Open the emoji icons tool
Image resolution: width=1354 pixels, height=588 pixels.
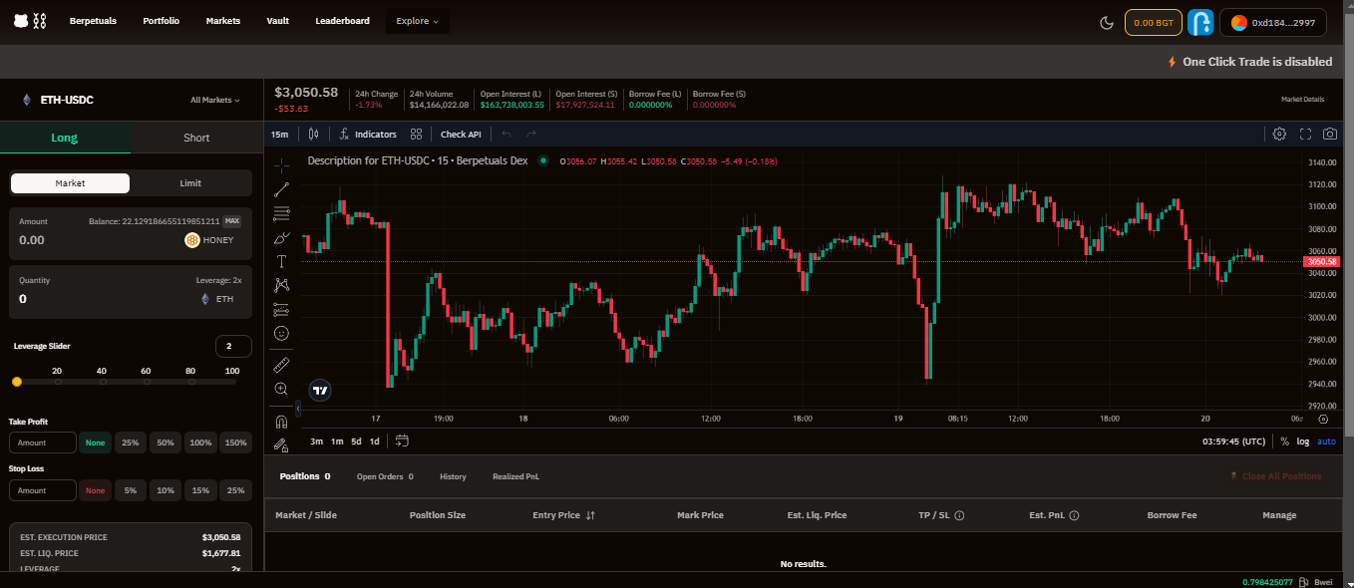pos(281,333)
